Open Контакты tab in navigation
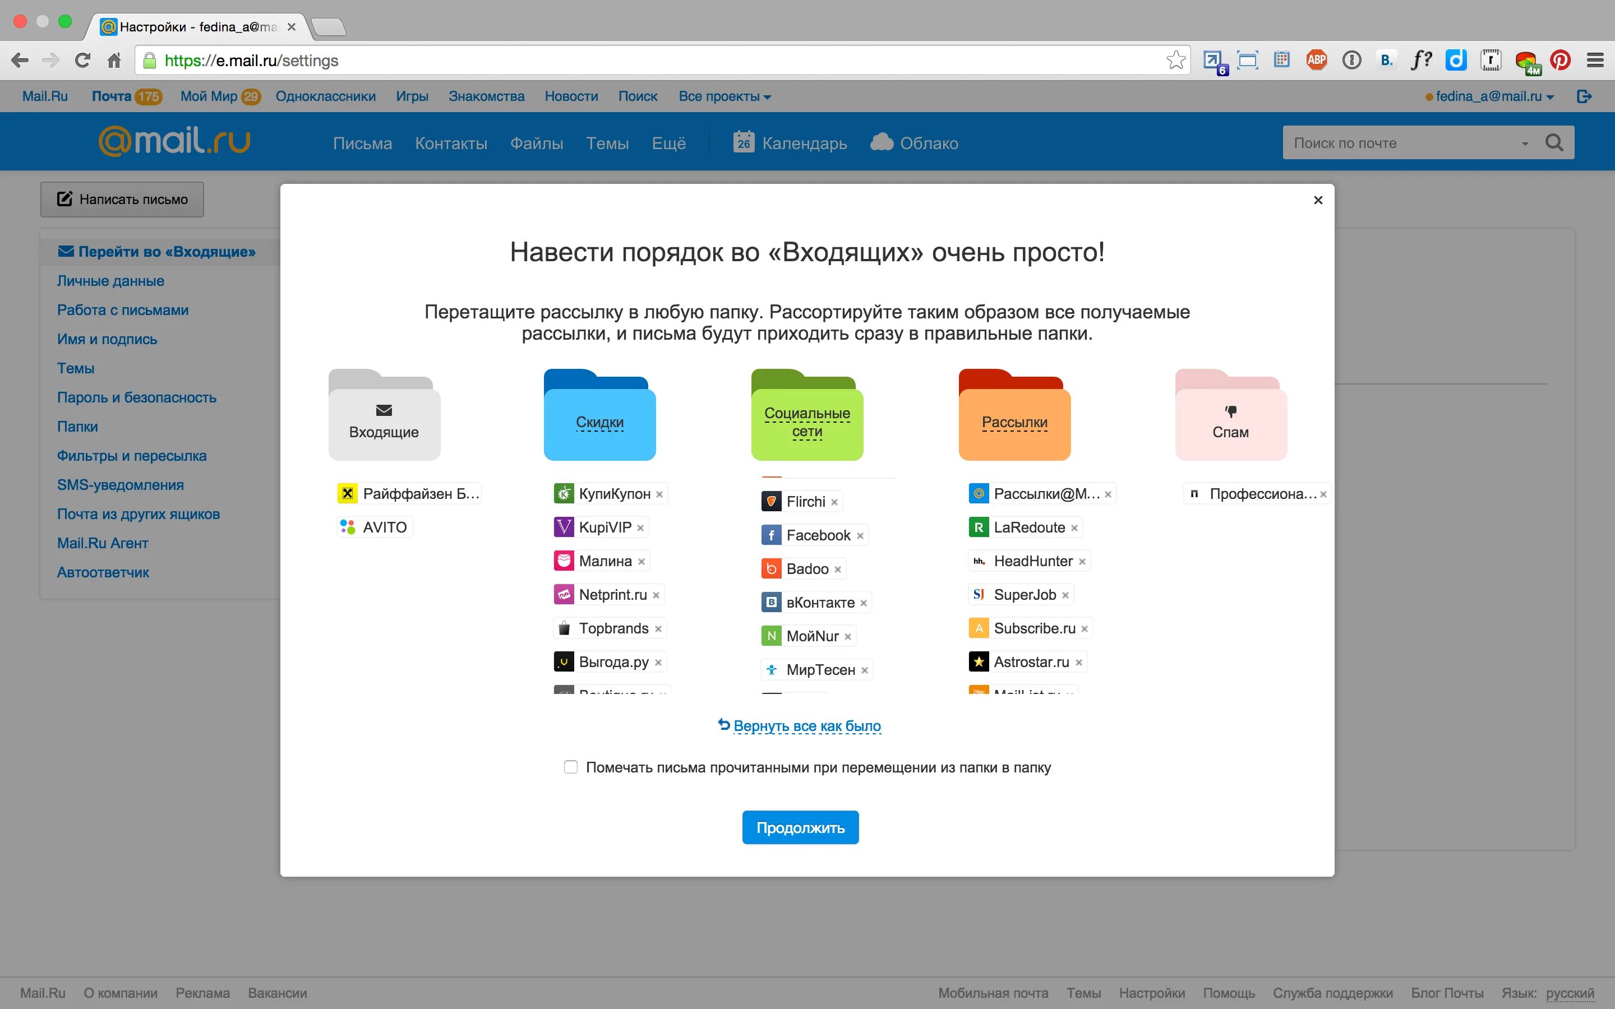Image resolution: width=1615 pixels, height=1009 pixels. click(x=450, y=143)
